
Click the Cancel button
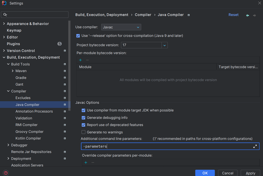click(x=228, y=173)
